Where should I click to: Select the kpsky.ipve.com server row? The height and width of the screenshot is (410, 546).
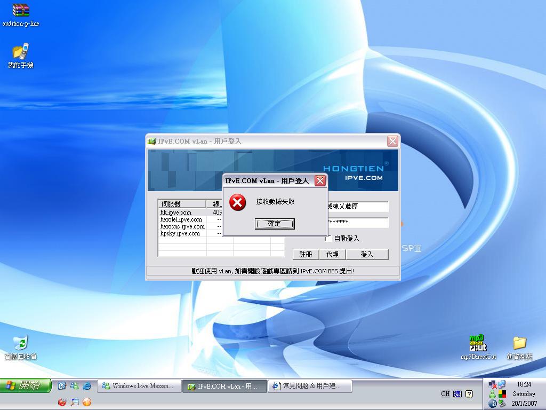[180, 233]
